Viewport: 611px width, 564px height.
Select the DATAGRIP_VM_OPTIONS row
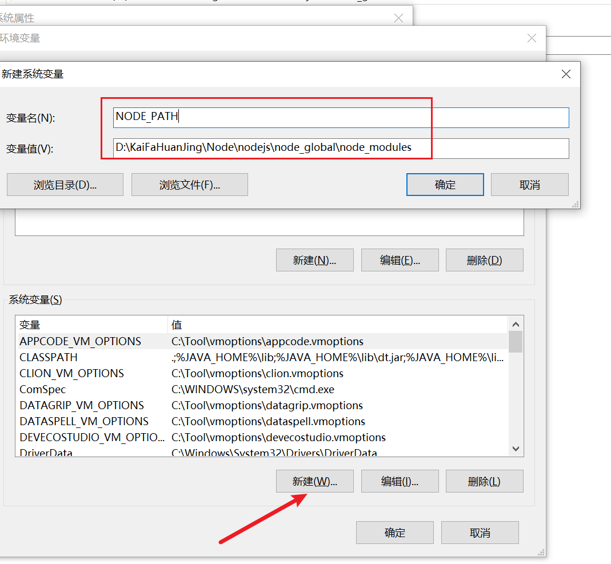coord(262,405)
